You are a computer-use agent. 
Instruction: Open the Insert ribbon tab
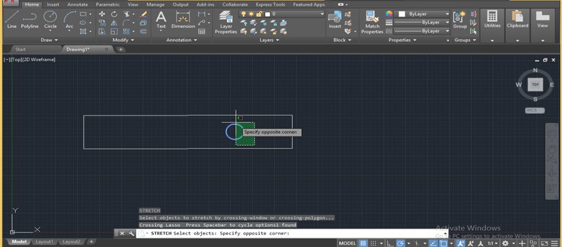click(x=53, y=5)
